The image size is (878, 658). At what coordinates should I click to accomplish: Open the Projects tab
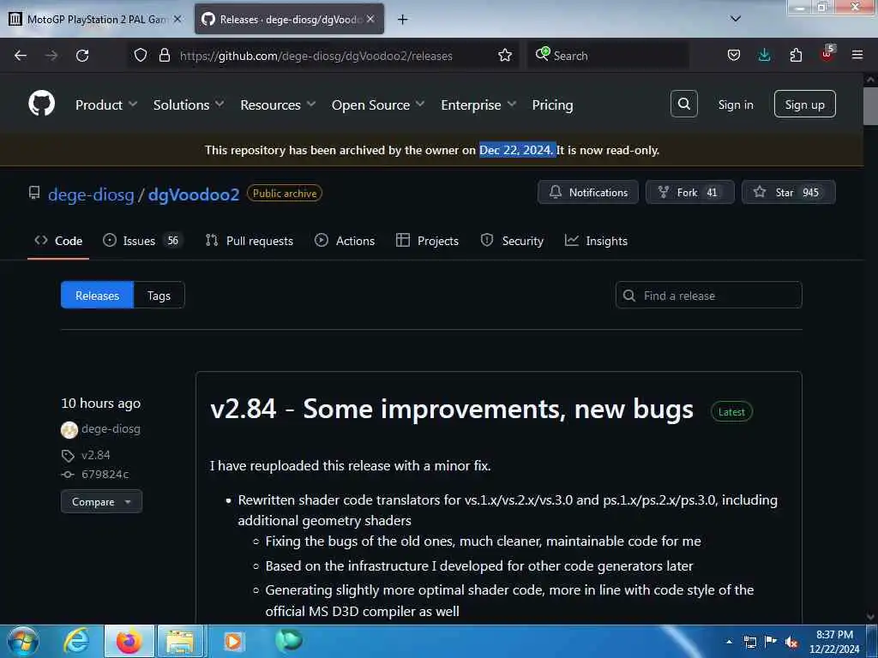pyautogui.click(x=427, y=241)
